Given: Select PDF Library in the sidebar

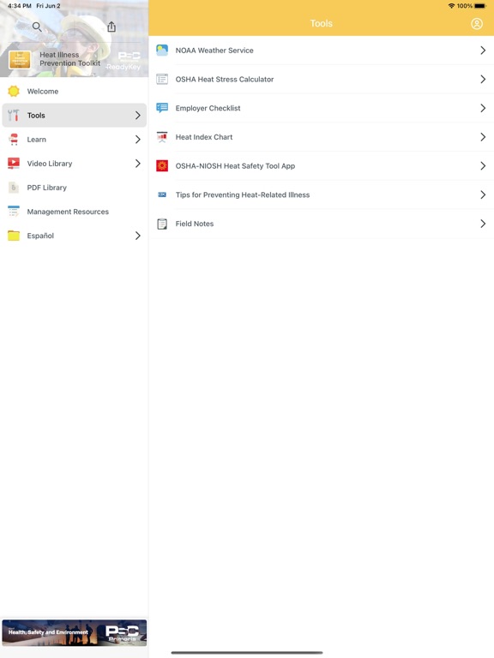Looking at the screenshot, I should tap(74, 188).
